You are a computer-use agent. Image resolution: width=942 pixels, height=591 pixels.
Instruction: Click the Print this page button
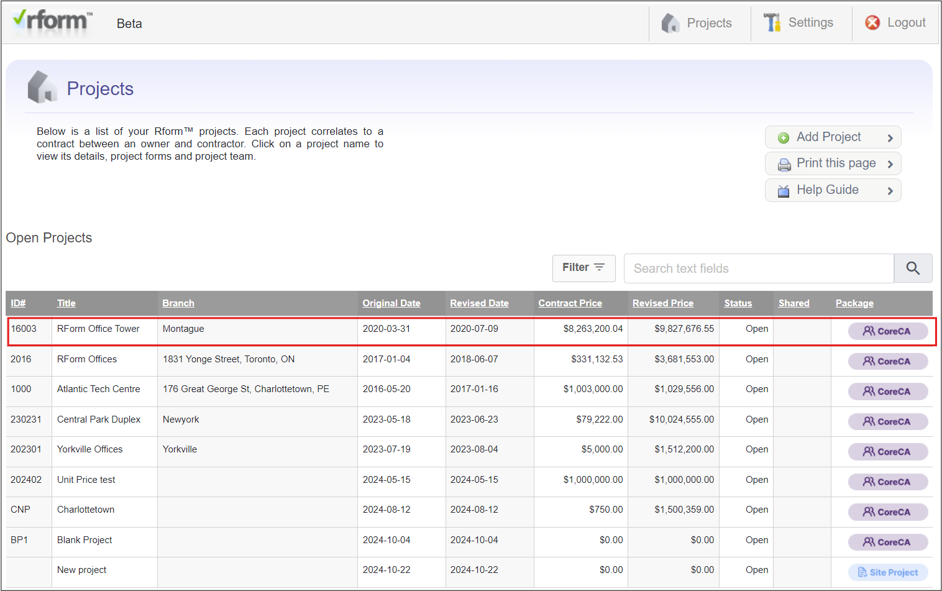[833, 163]
